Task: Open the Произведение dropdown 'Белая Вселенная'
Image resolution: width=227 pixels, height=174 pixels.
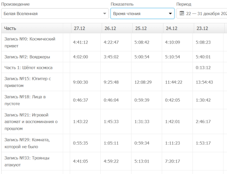Action: pos(55,13)
